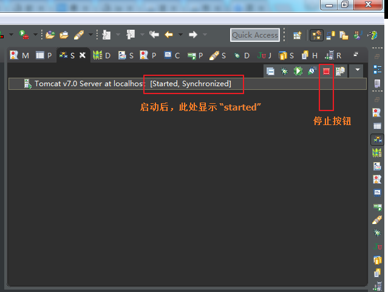Go to Last Edit Location arrow icon

pos(154,35)
